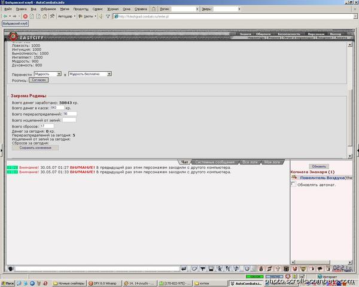Click the main page vertical scrollbar down arrow

click(x=349, y=156)
